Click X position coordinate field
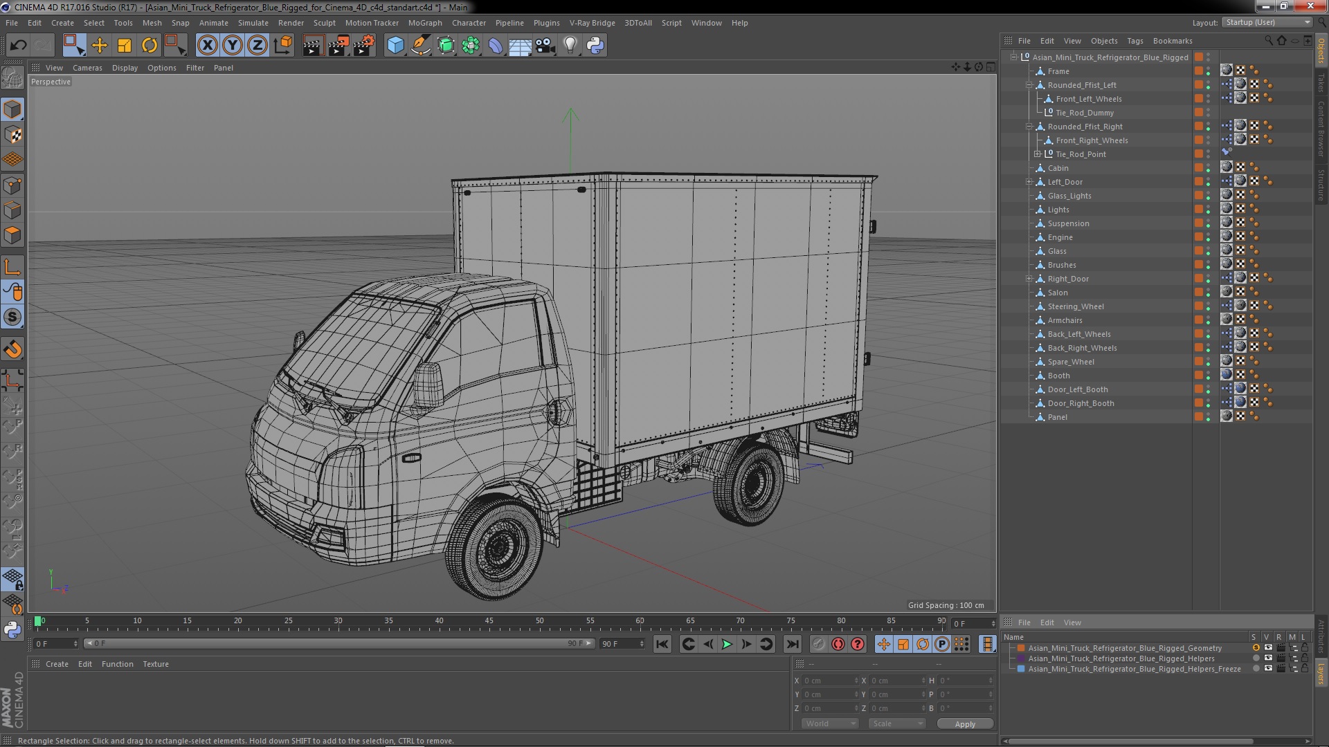 point(831,681)
